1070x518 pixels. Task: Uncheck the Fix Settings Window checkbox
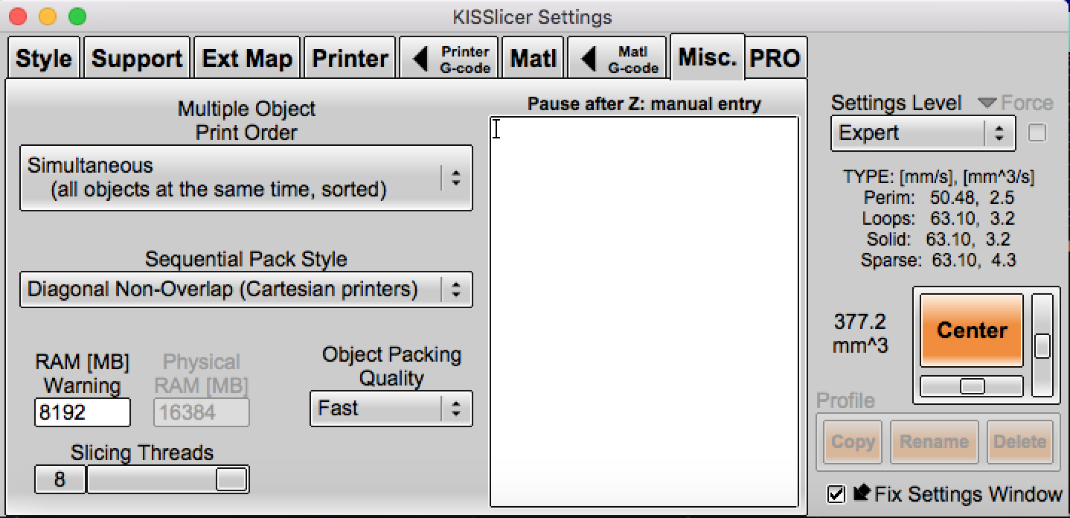pyautogui.click(x=836, y=493)
